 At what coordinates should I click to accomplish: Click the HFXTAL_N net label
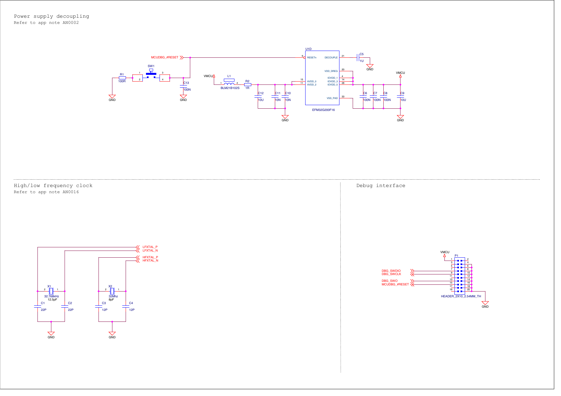(151, 261)
